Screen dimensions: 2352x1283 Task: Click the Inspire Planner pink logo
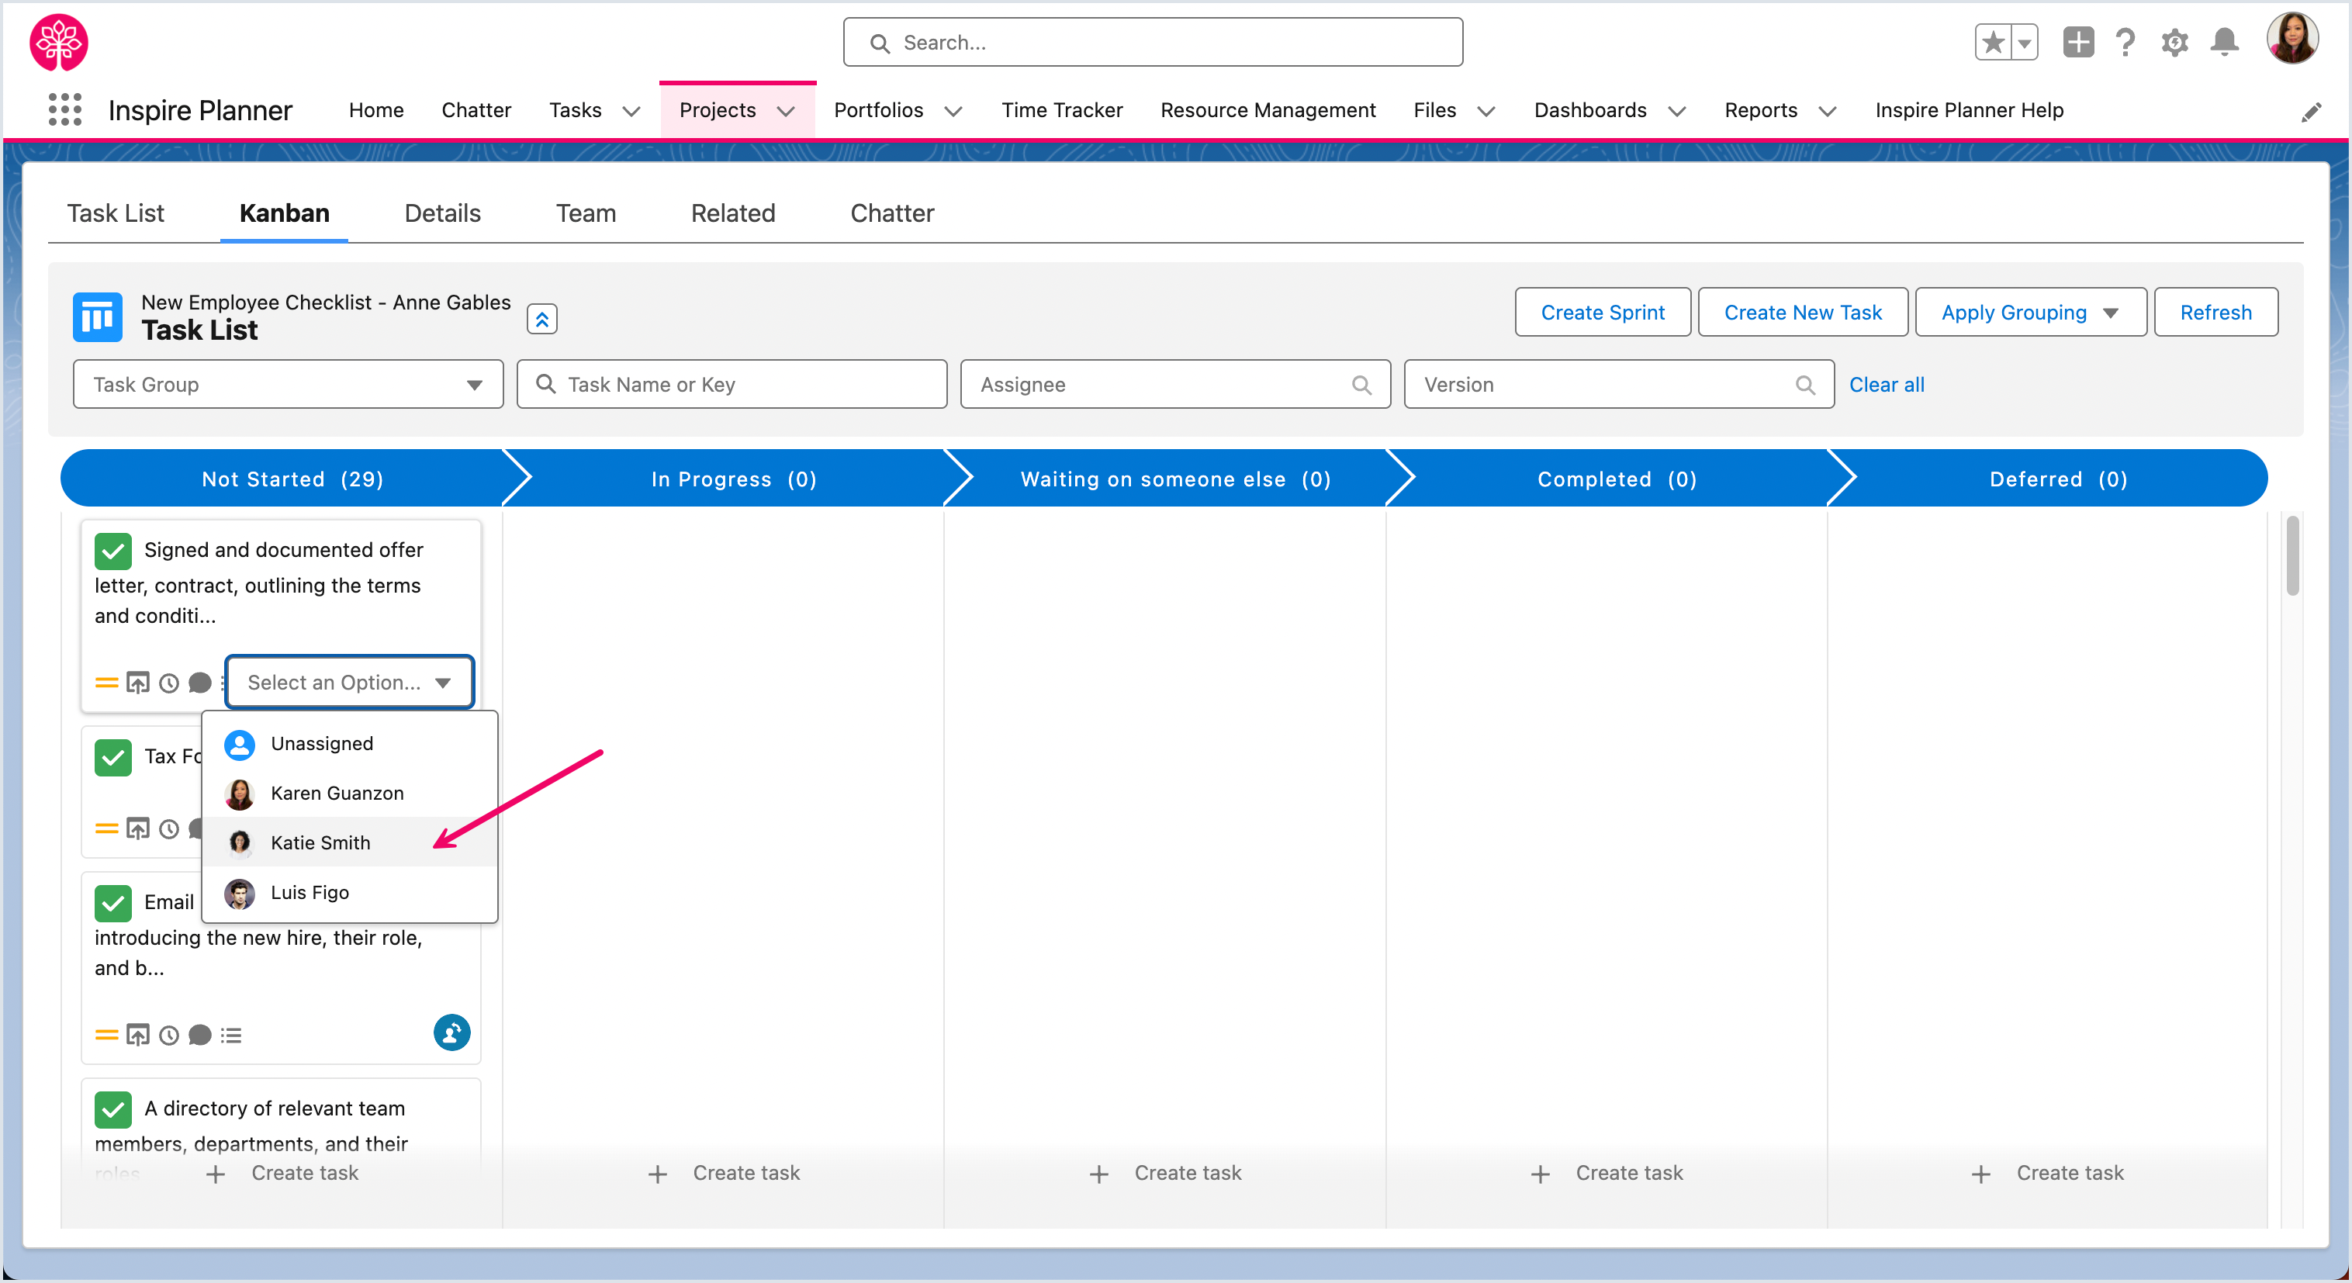tap(58, 42)
